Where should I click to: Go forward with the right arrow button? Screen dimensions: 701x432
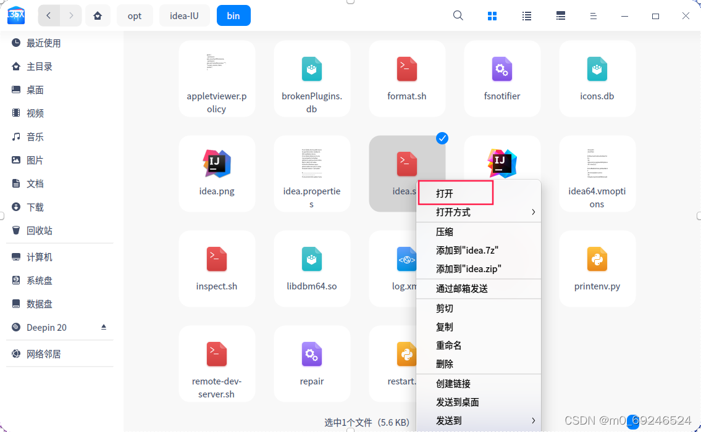[x=70, y=15]
